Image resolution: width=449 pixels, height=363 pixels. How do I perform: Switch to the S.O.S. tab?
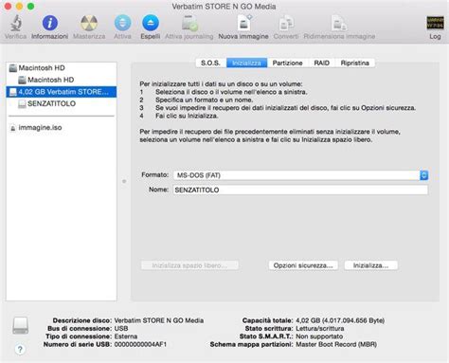(x=210, y=63)
